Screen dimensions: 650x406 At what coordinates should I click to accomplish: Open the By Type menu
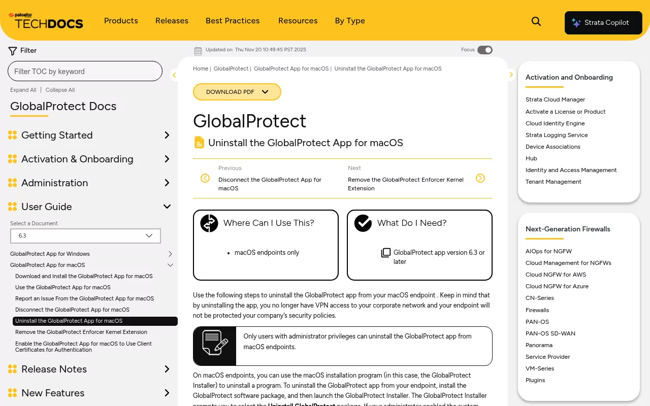350,21
